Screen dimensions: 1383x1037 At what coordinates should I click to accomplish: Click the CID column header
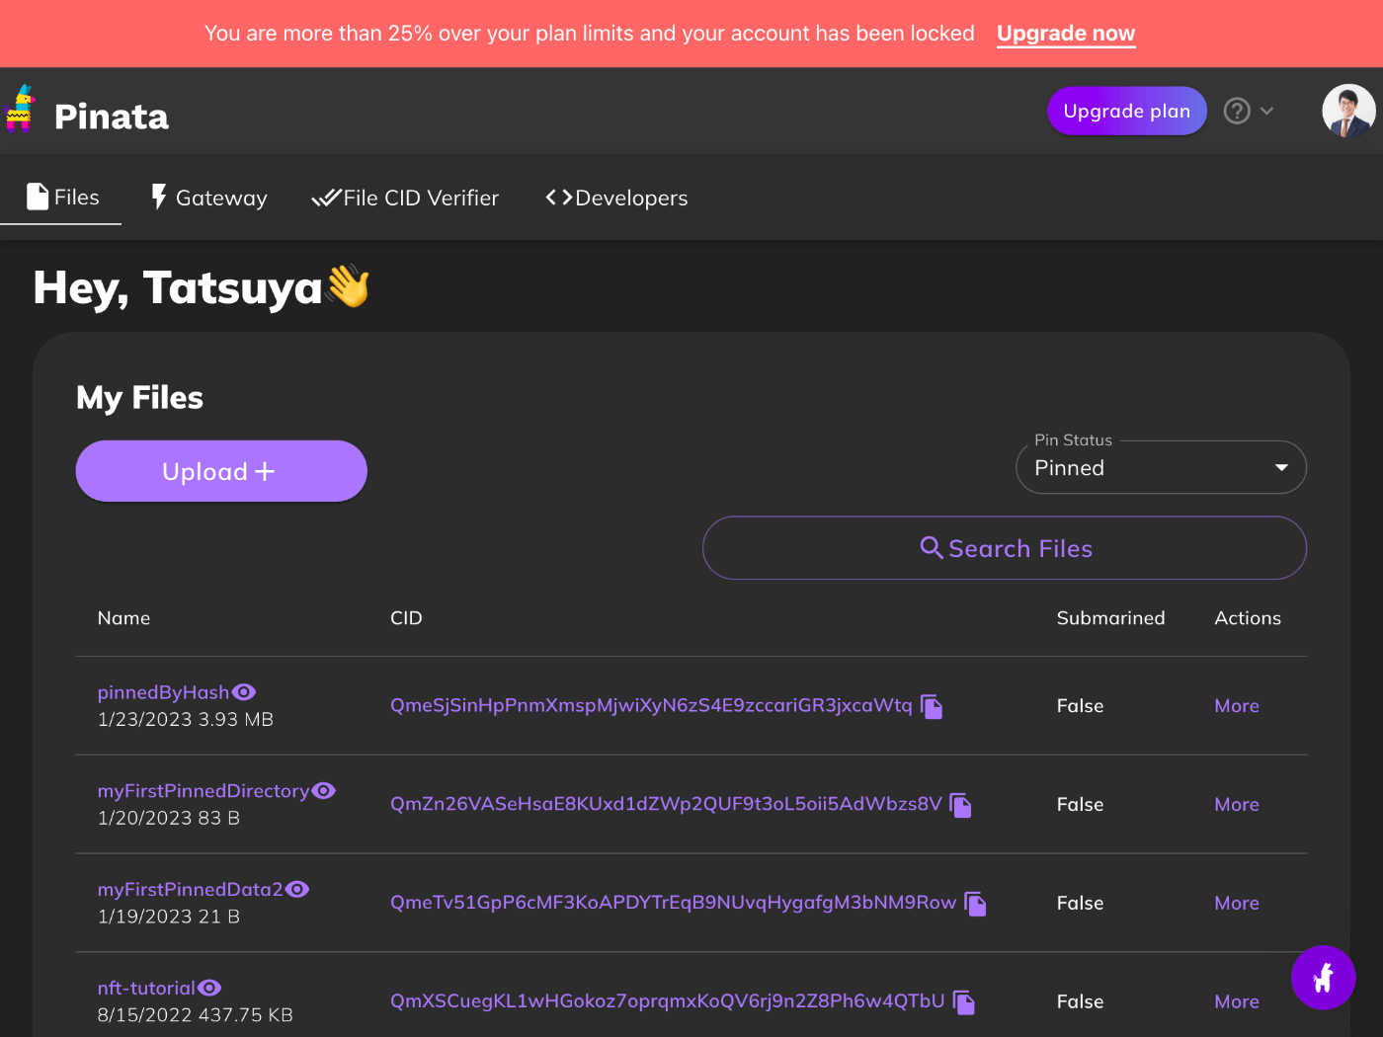[406, 618]
